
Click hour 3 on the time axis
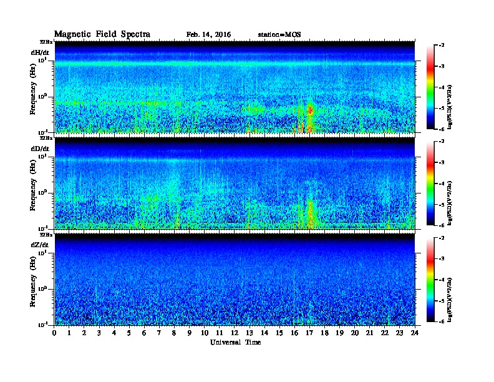tap(99, 333)
